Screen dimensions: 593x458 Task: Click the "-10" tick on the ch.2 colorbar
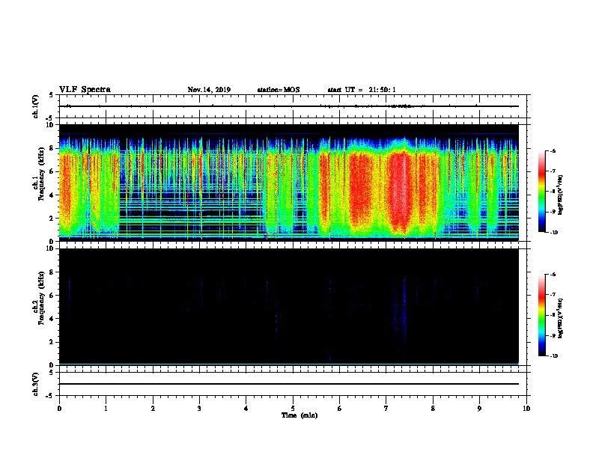[x=553, y=356]
